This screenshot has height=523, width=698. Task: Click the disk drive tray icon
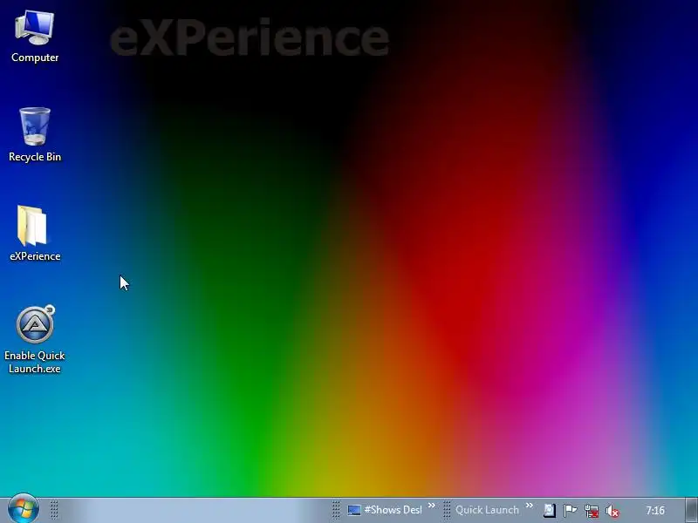click(550, 511)
